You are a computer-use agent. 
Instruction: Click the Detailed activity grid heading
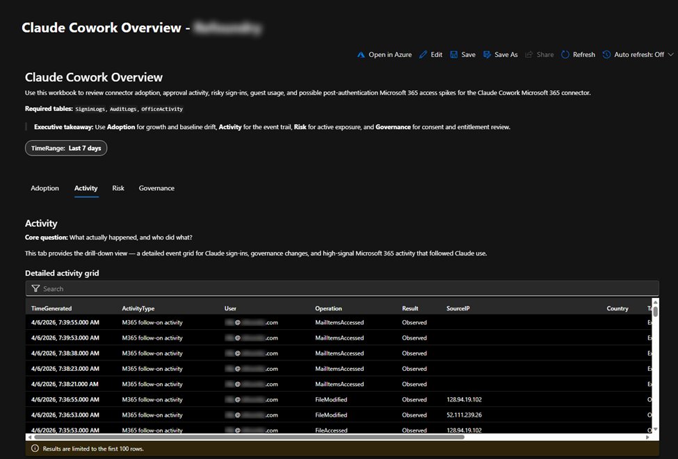pos(62,273)
